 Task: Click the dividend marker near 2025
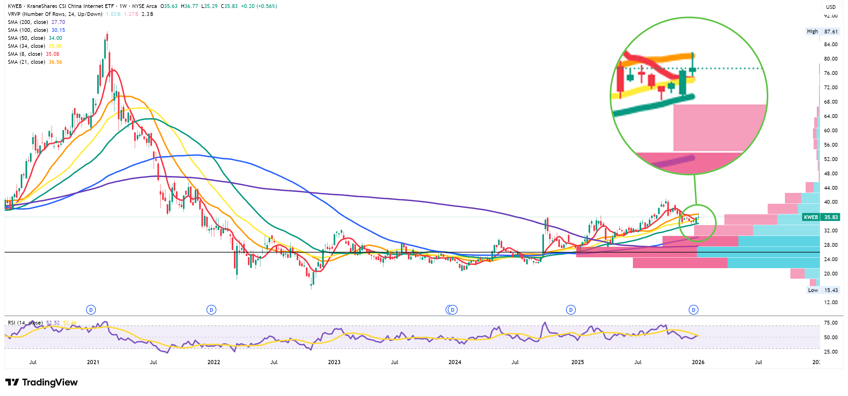pyautogui.click(x=570, y=310)
